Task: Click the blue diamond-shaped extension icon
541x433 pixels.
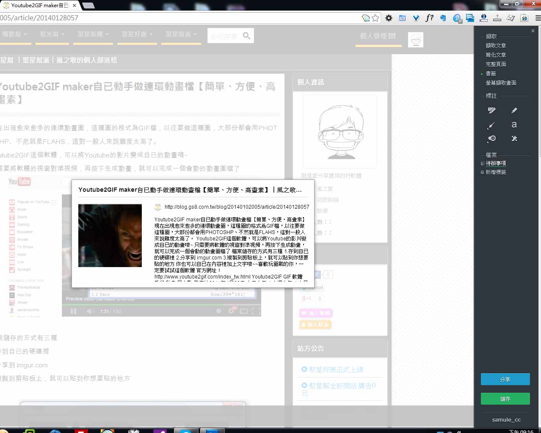Action: (x=416, y=18)
